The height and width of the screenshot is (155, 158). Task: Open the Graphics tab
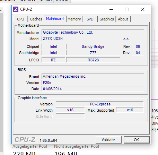pos(107,19)
